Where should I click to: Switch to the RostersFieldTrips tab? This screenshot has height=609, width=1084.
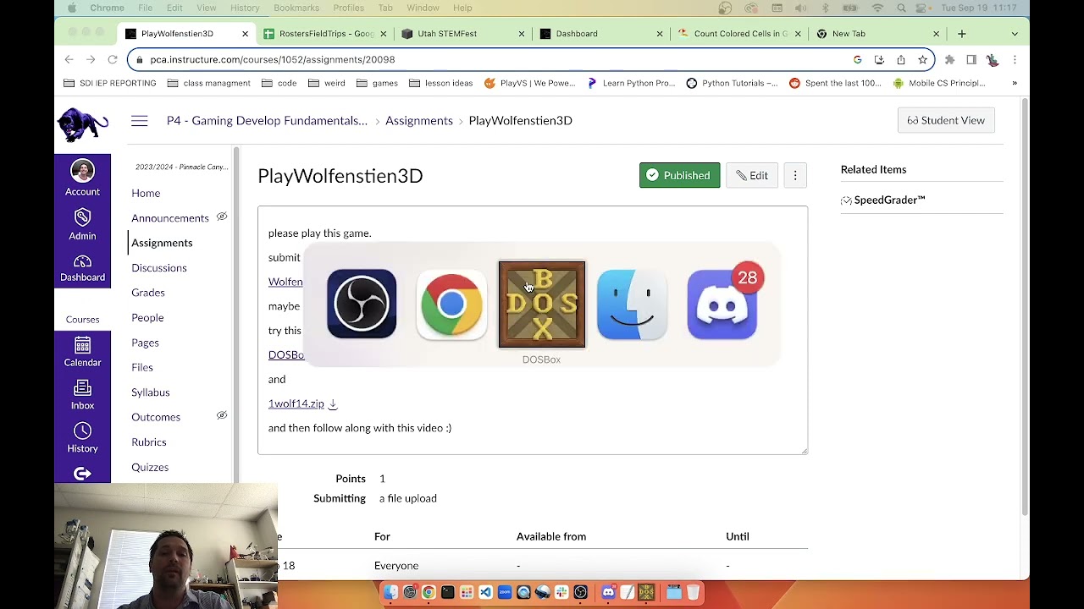coord(326,34)
